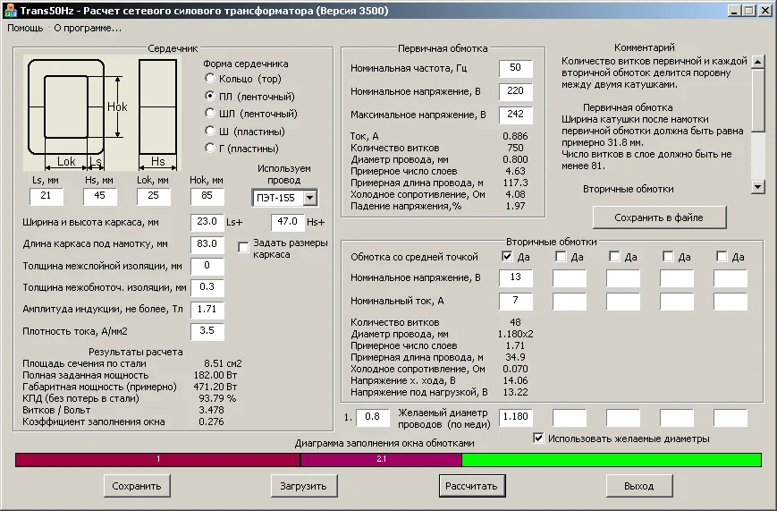The width and height of the screenshot is (777, 511).
Task: Click the Сохранить в файле button
Action: (659, 217)
